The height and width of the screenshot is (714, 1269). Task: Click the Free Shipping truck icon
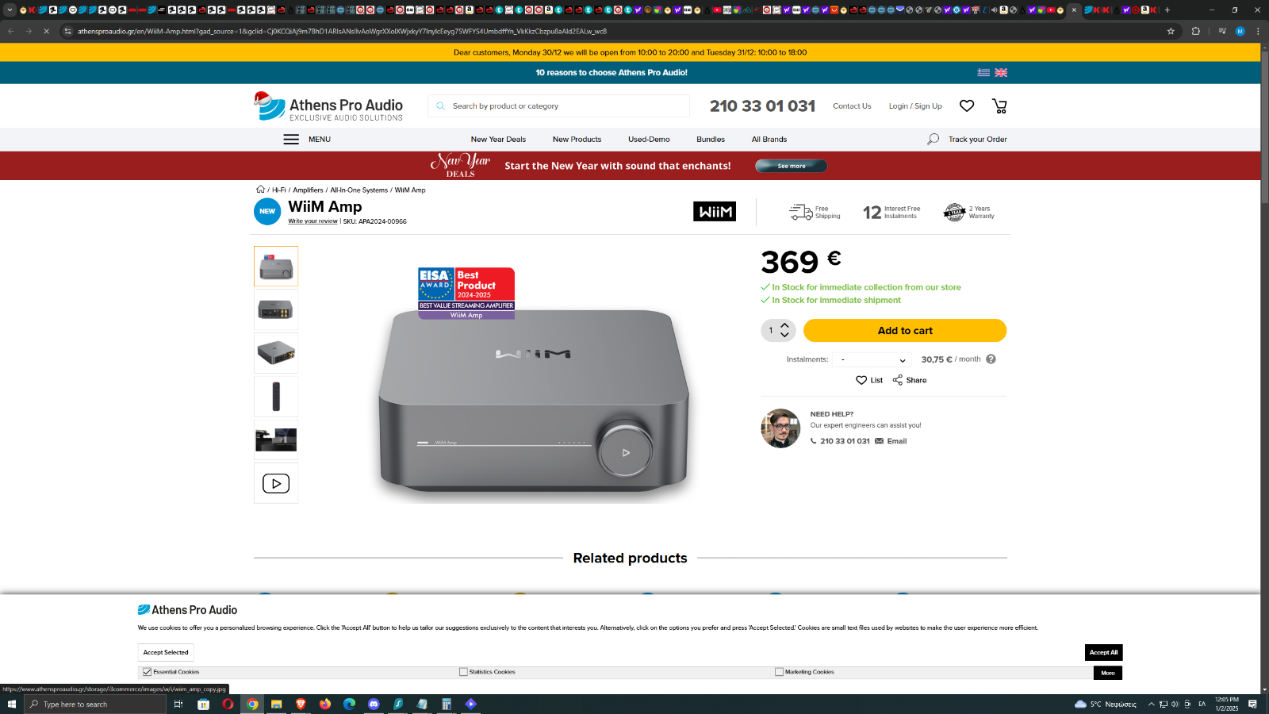[800, 212]
